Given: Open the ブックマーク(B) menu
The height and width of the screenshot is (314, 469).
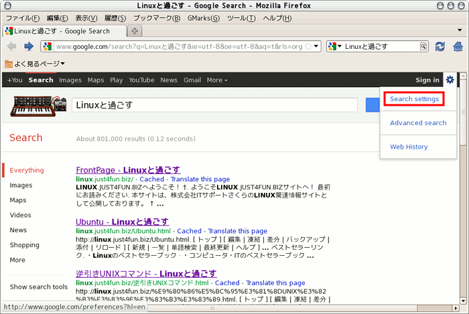Looking at the screenshot, I should click(x=156, y=17).
